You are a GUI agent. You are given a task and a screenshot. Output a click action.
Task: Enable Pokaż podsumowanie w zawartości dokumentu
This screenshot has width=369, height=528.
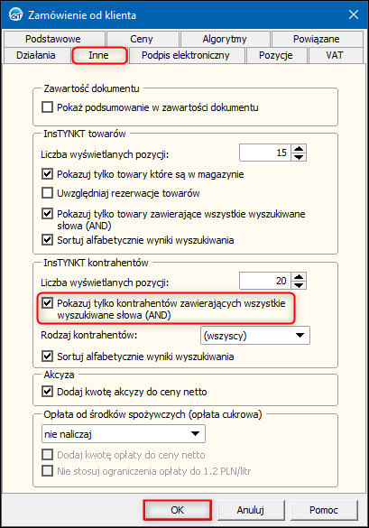point(47,107)
